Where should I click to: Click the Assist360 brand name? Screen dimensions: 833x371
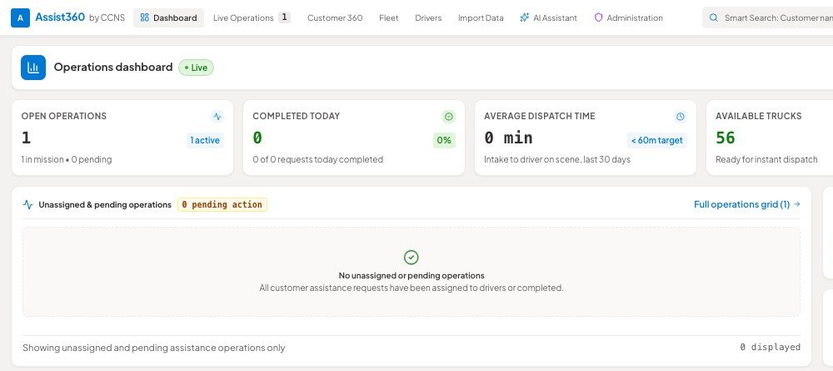[x=60, y=17]
